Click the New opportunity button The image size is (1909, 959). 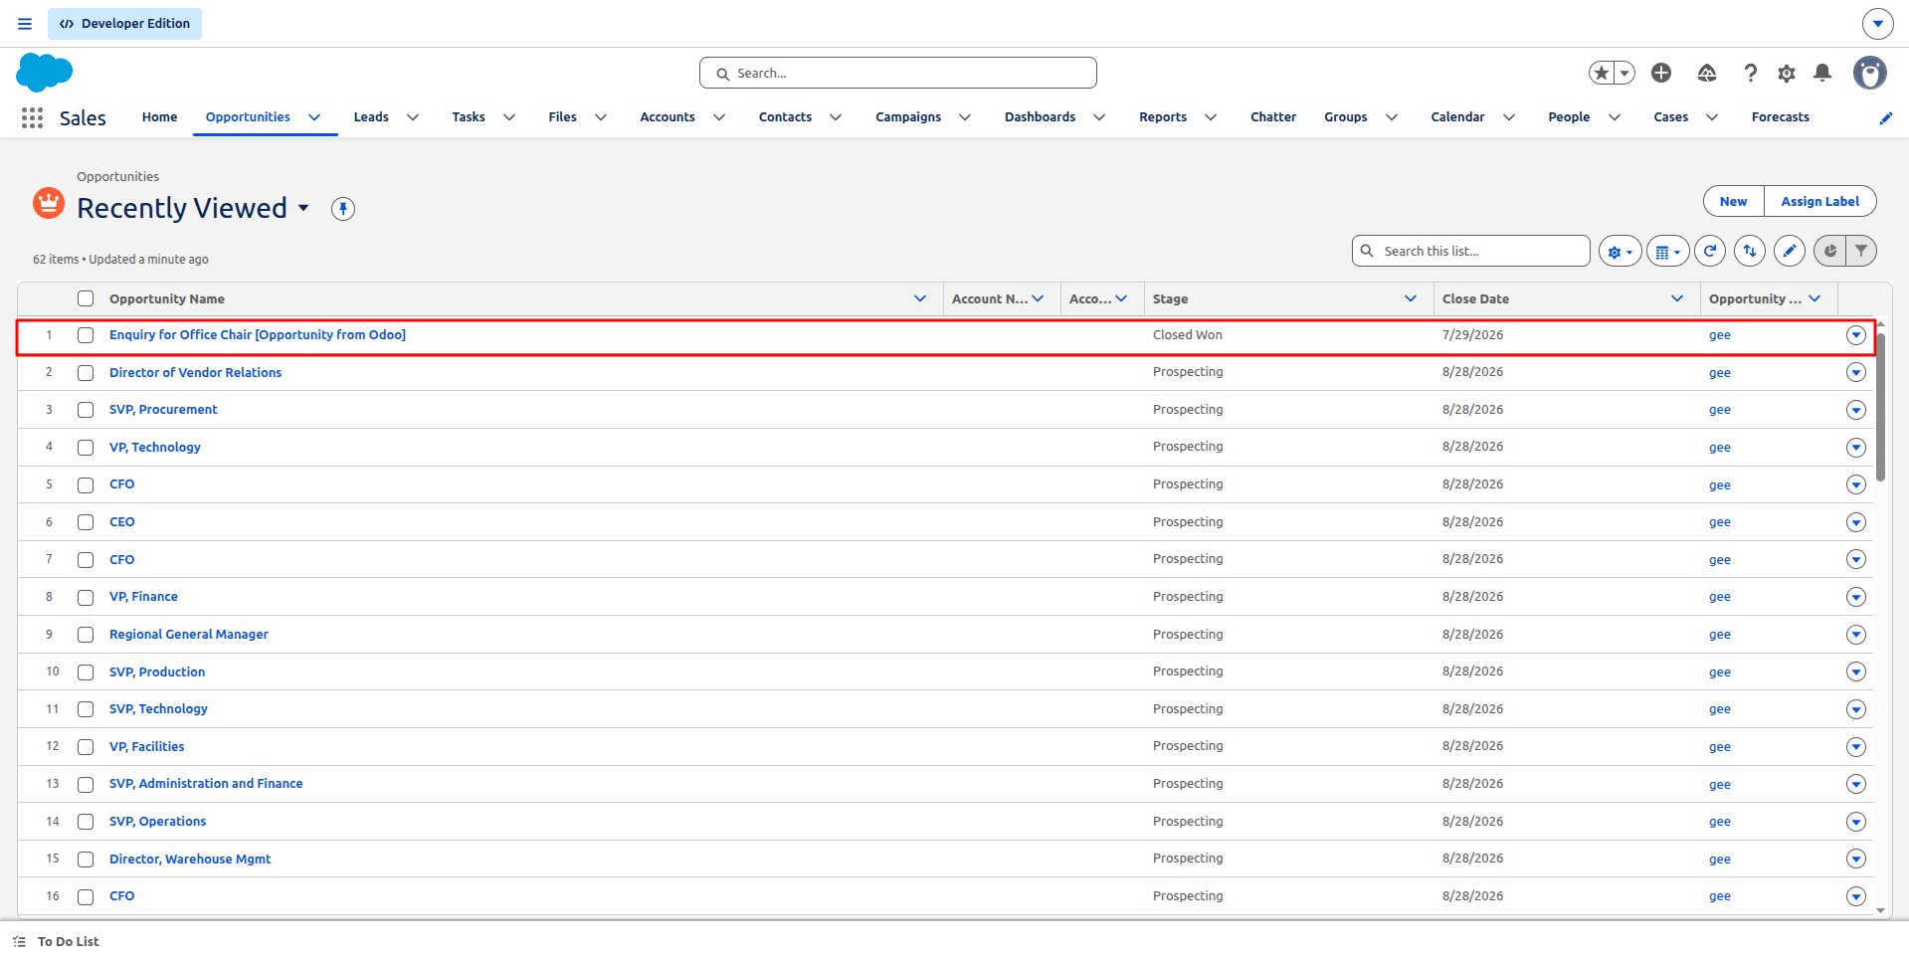(1734, 201)
